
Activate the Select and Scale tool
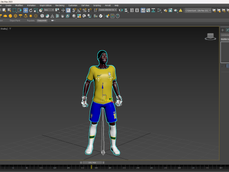click(36, 11)
